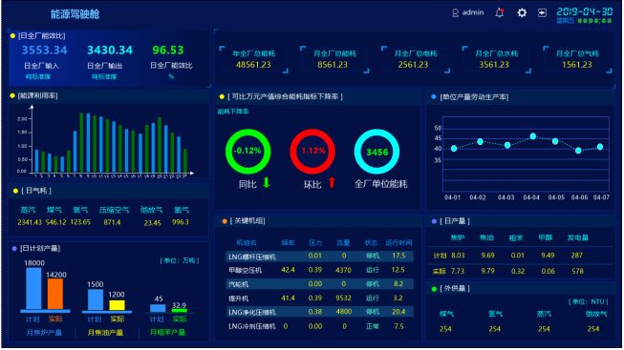Select the 提升机 row
This screenshot has height=350, width=624.
tap(319, 298)
